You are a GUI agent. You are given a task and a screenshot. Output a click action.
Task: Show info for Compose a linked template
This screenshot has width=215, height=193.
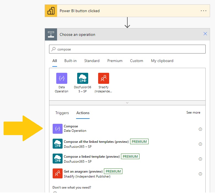point(200,159)
